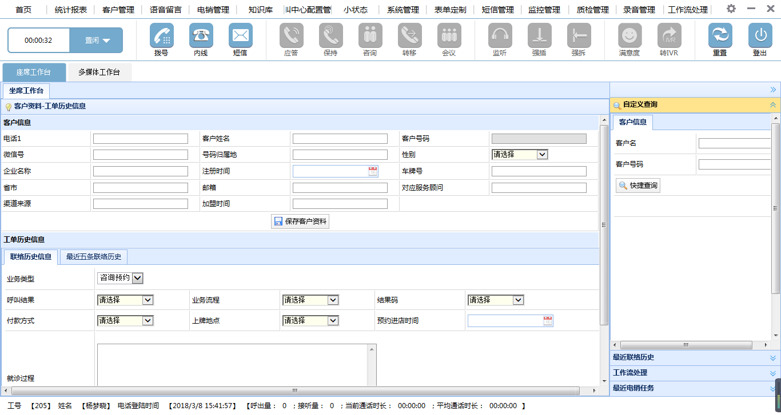The image size is (781, 415).
Task: Click the 保存客户资料 button
Action: click(300, 221)
